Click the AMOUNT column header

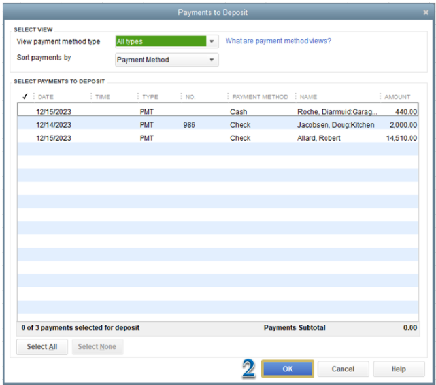[397, 97]
